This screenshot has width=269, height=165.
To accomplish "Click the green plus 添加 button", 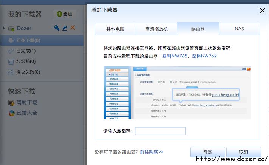I will (64, 14).
